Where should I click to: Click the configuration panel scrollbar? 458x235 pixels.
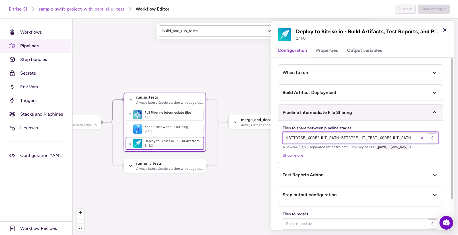[x=452, y=129]
